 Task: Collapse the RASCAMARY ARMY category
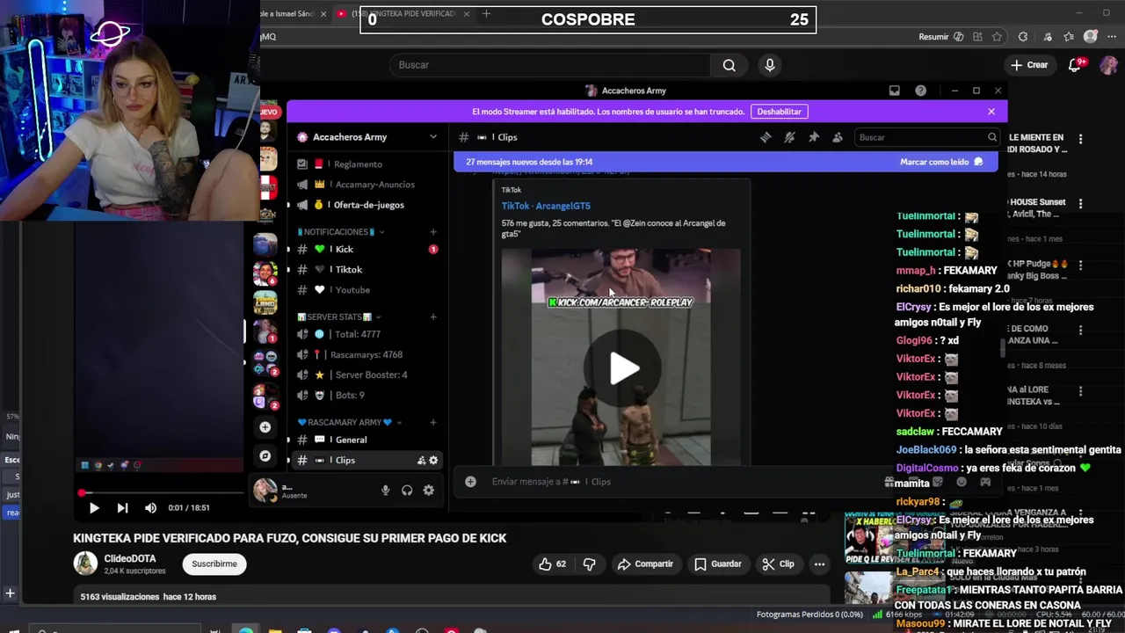coord(349,422)
